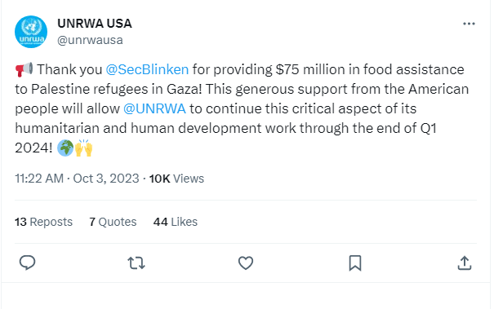Open the three-dot more options menu
Viewport: 494px width, 309px height.
469,24
